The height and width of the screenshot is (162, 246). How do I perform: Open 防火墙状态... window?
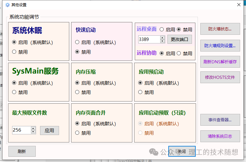pos(220,29)
